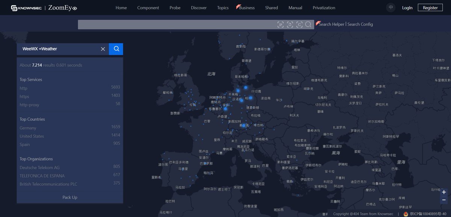This screenshot has height=217, width=451.
Task: Zoom out on the map
Action: 444,200
